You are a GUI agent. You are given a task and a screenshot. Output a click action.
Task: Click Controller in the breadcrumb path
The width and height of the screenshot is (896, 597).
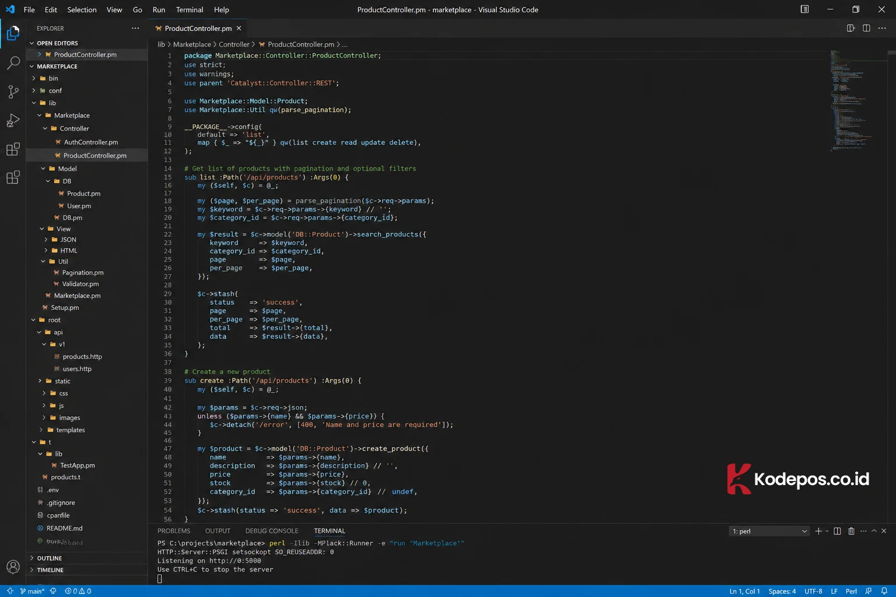click(x=234, y=44)
